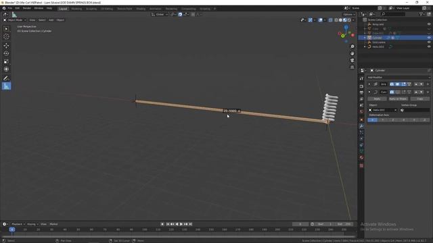The image size is (433, 243).
Task: Click the viewport pan hand icon
Action: (x=352, y=53)
